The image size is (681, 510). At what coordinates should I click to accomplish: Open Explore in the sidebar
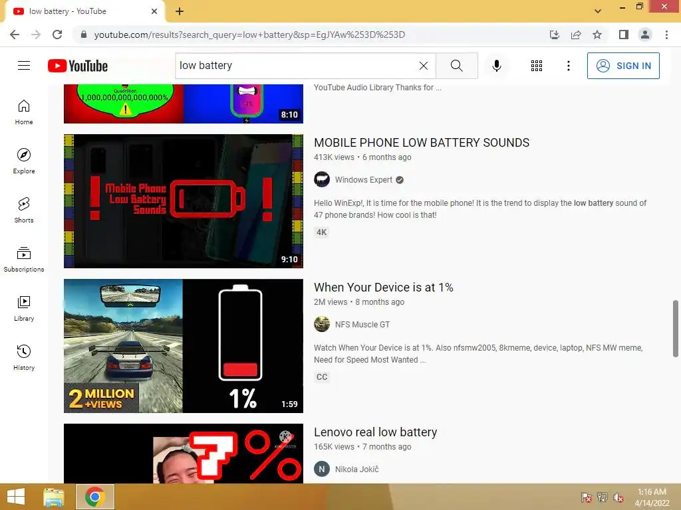coord(24,161)
